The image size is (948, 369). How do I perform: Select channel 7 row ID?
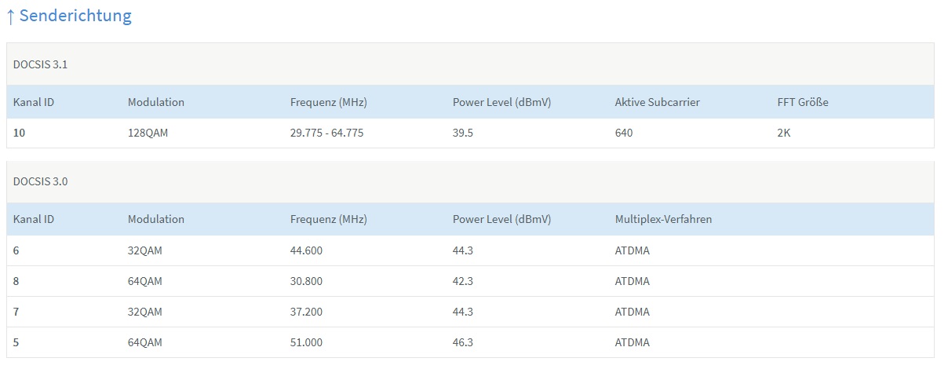(16, 312)
